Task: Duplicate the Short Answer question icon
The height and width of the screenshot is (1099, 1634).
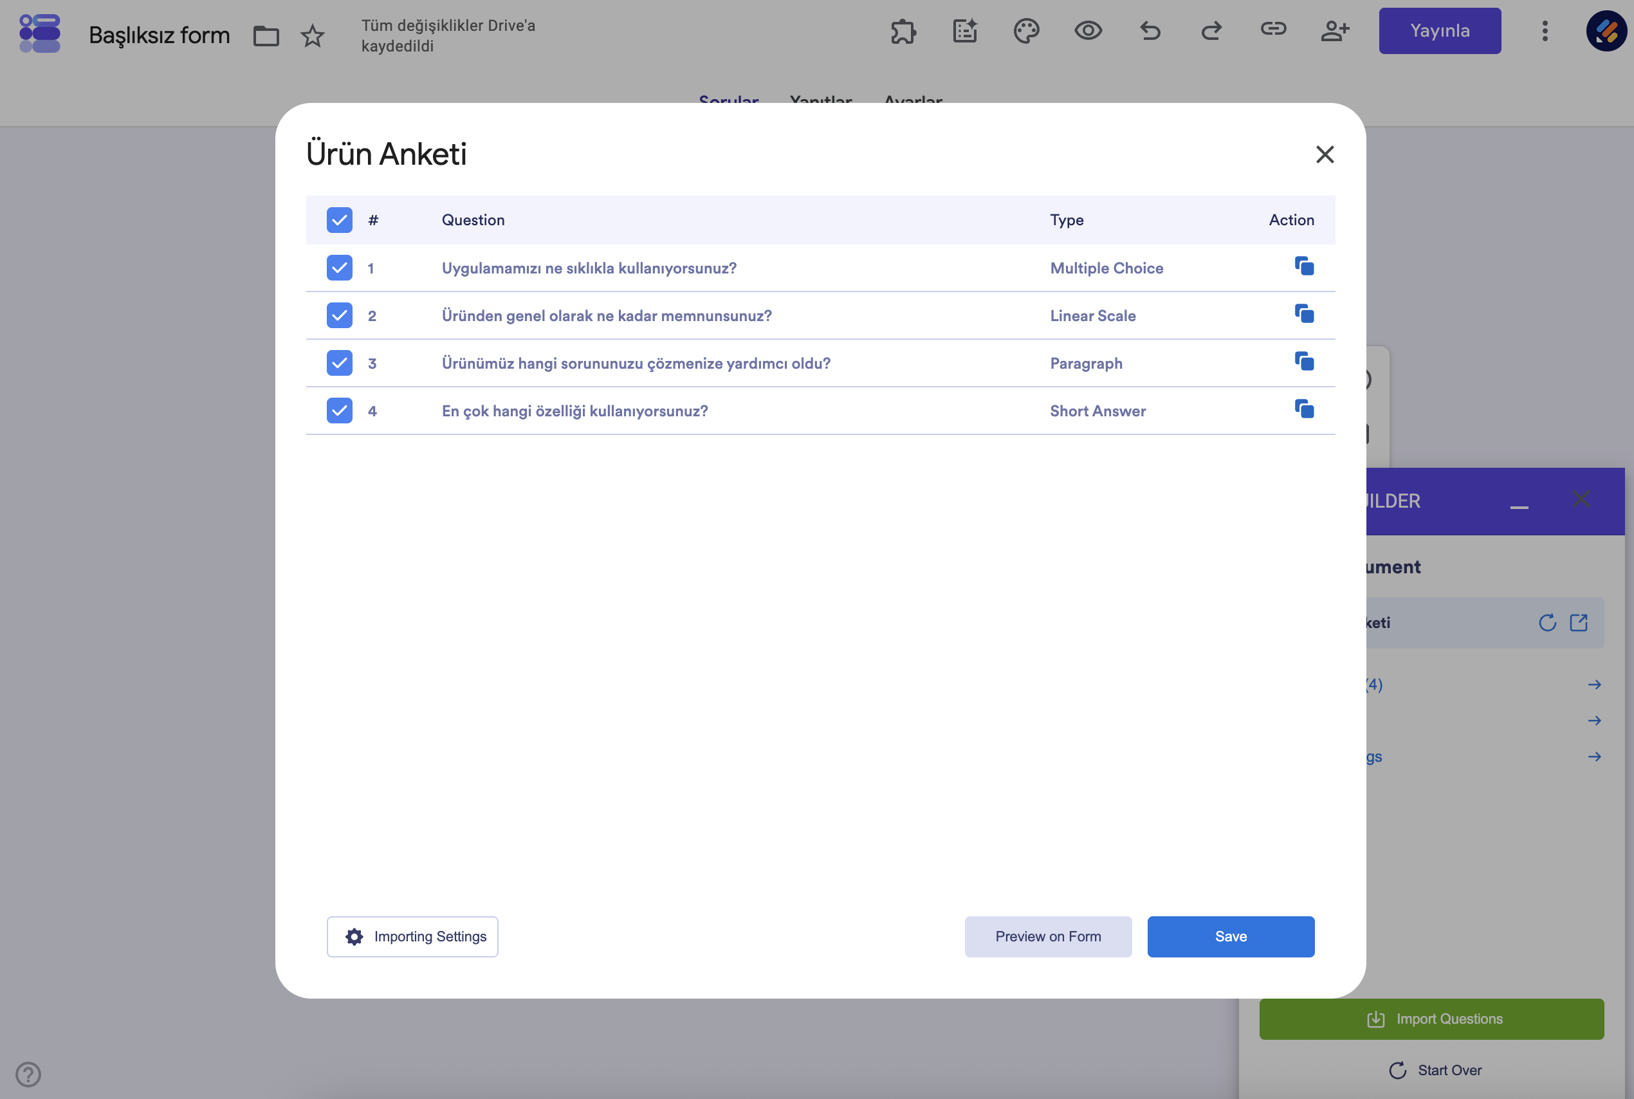Action: click(1304, 409)
